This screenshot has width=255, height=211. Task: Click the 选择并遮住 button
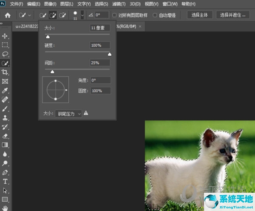point(233,15)
